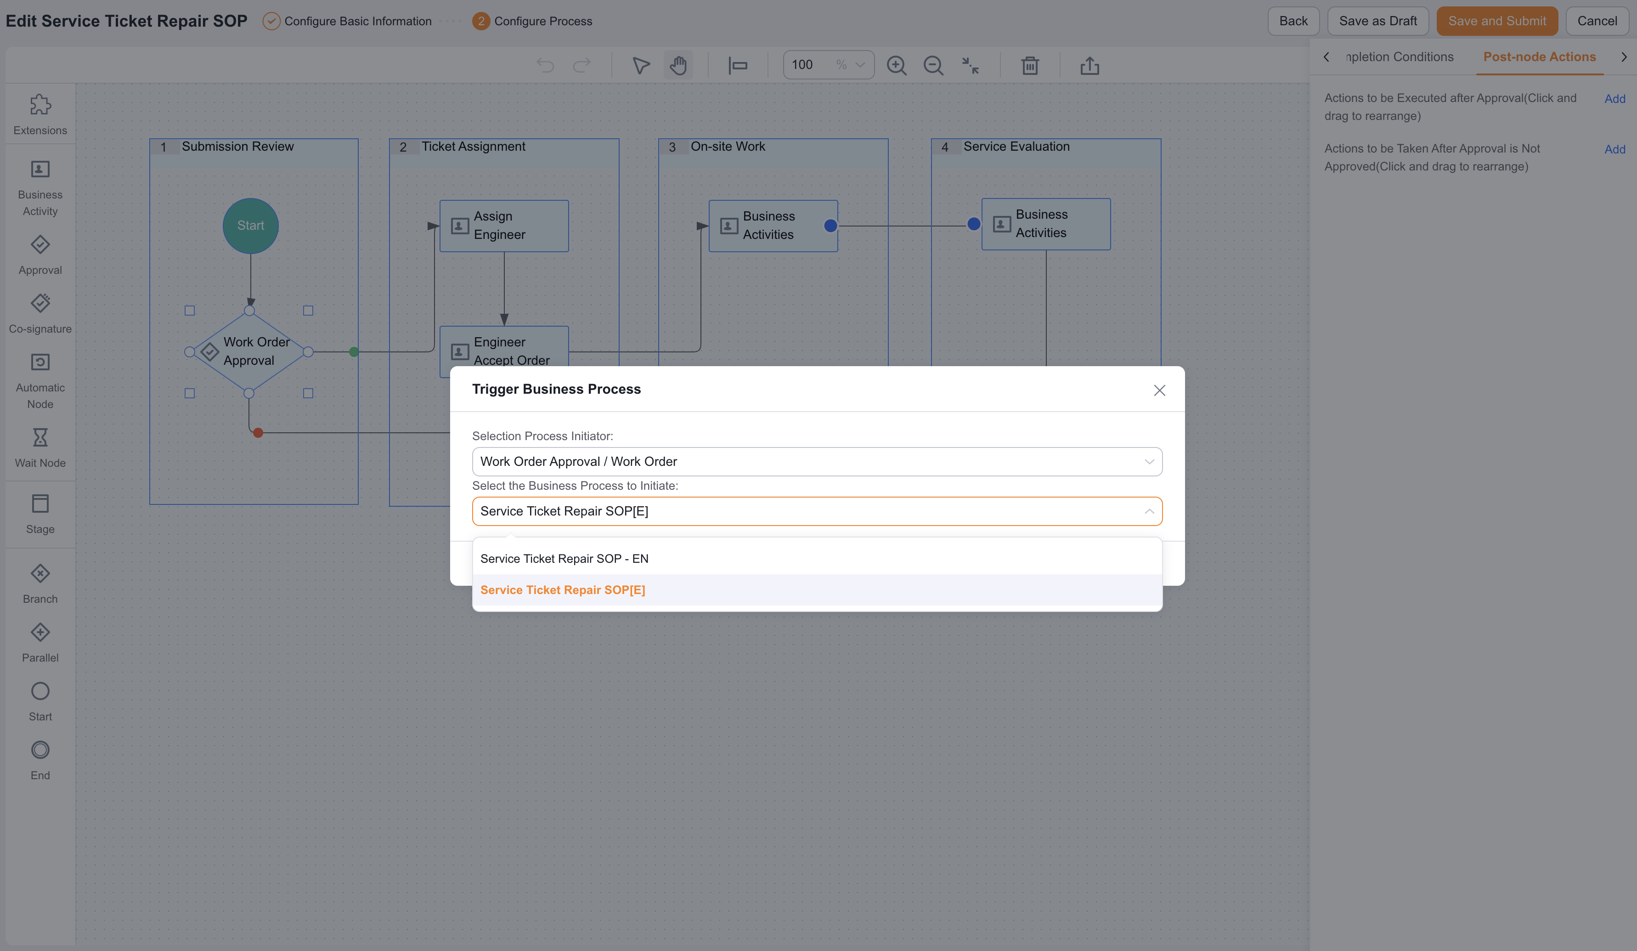The width and height of the screenshot is (1637, 951).
Task: Switch to Post-node Actions tab
Action: tap(1540, 57)
